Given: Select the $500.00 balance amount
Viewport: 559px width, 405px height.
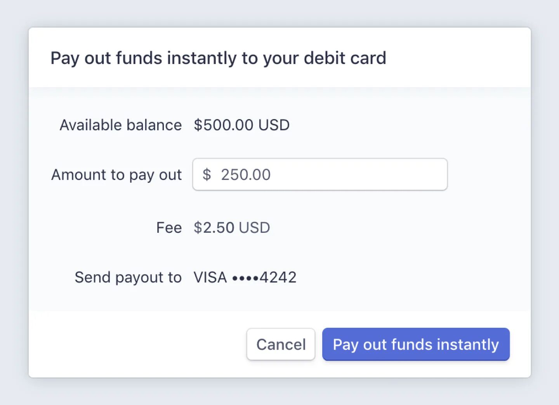Looking at the screenshot, I should tap(224, 125).
